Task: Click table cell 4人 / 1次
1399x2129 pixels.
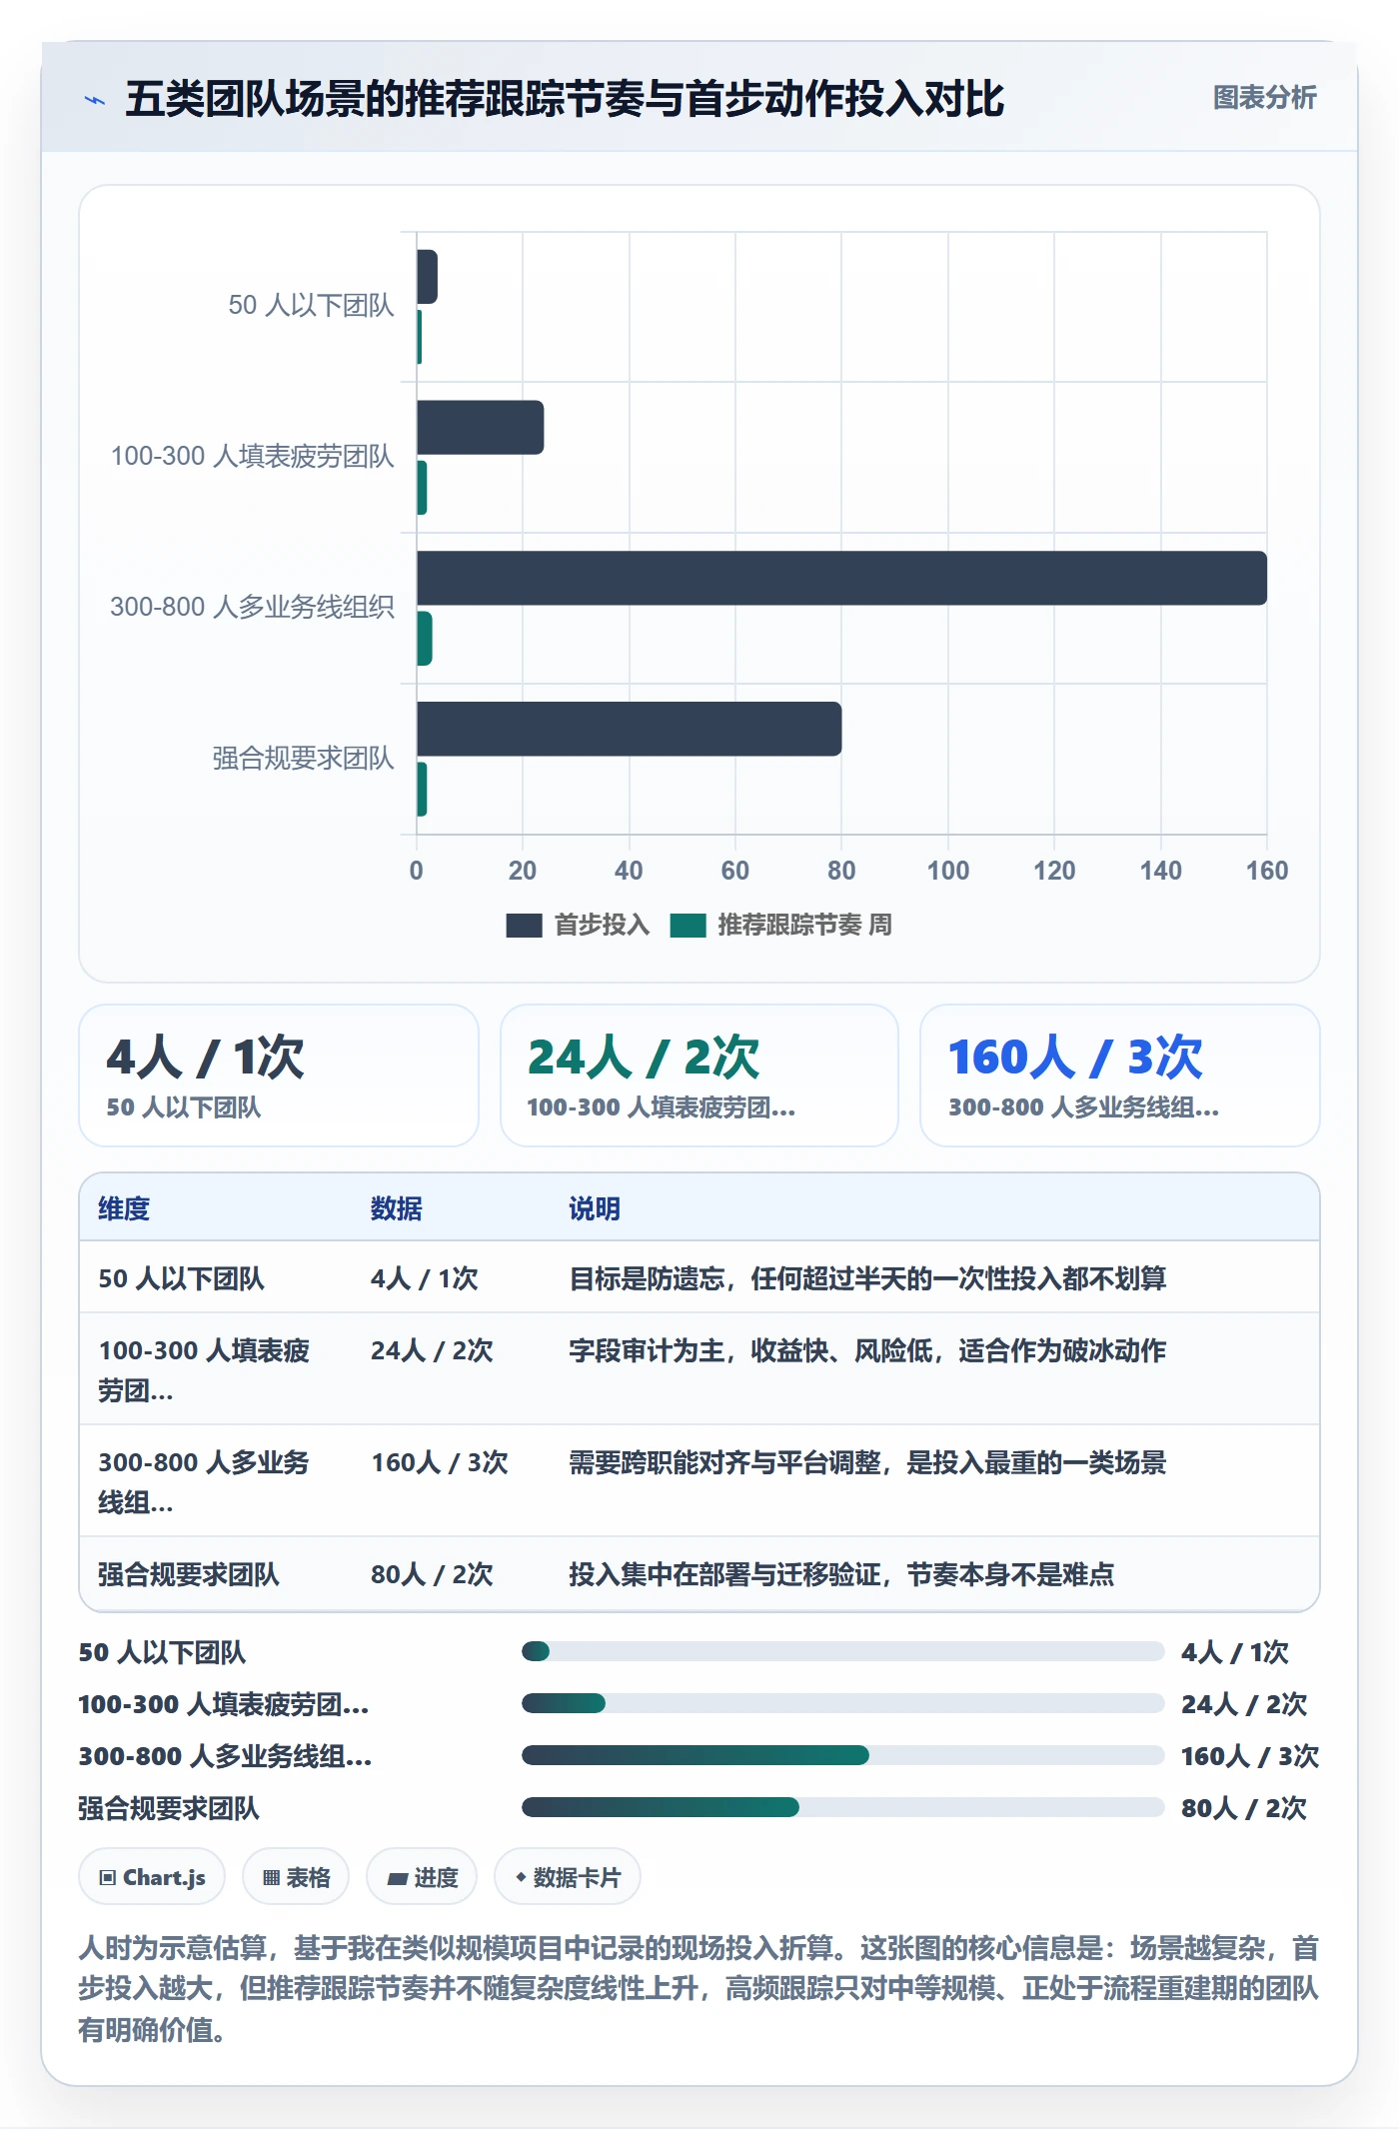Action: tap(425, 1278)
